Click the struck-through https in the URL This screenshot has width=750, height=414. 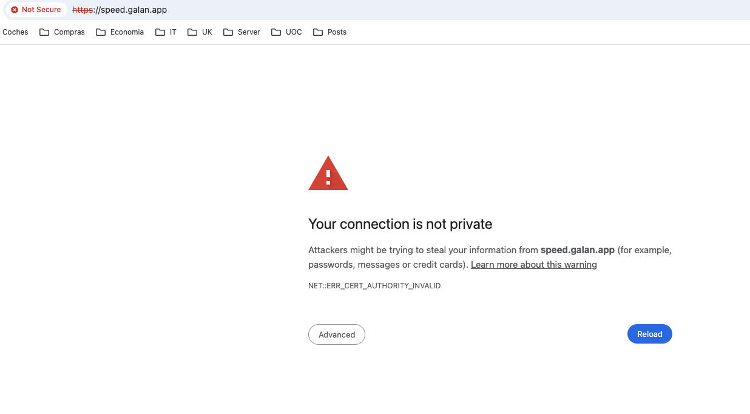(x=83, y=10)
